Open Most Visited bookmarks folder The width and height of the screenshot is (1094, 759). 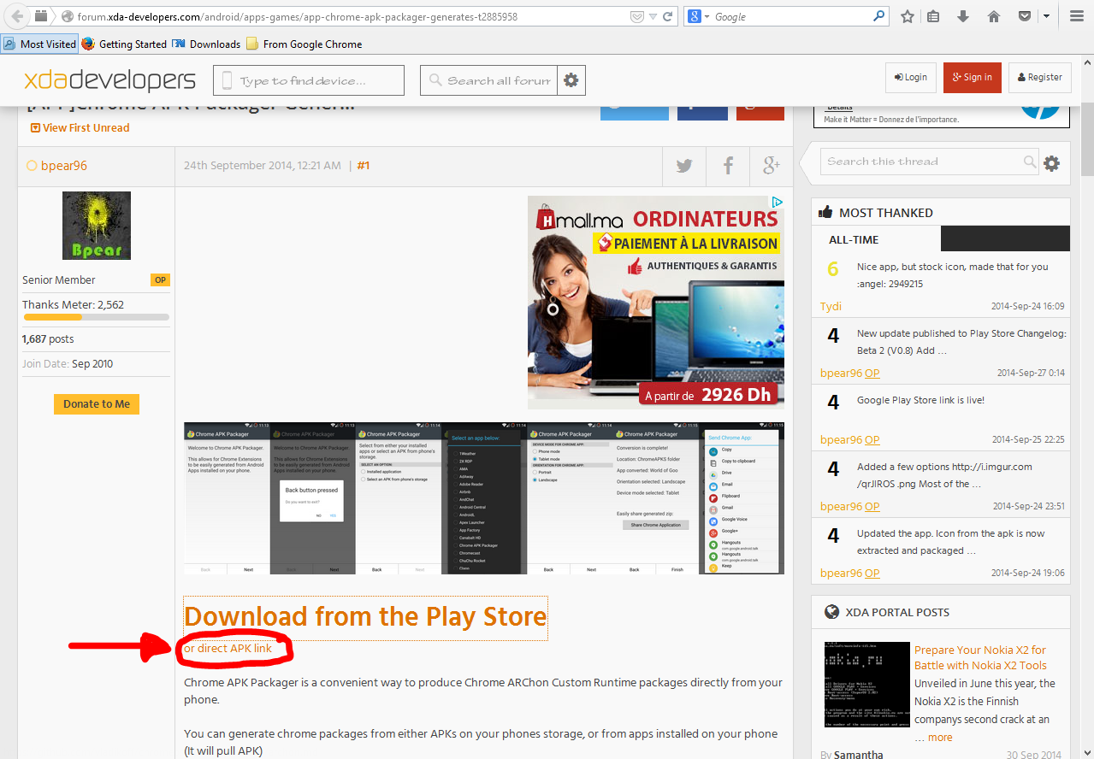coord(39,44)
